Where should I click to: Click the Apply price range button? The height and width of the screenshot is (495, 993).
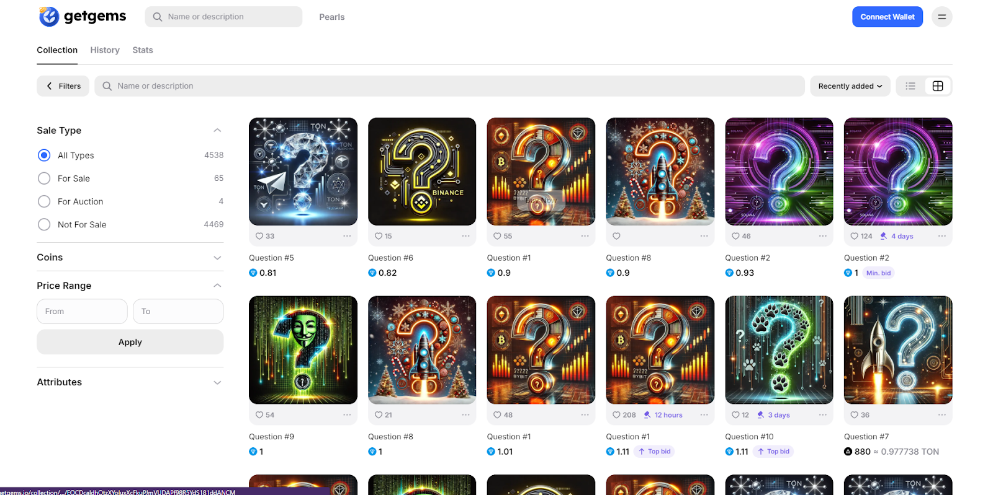coord(130,342)
